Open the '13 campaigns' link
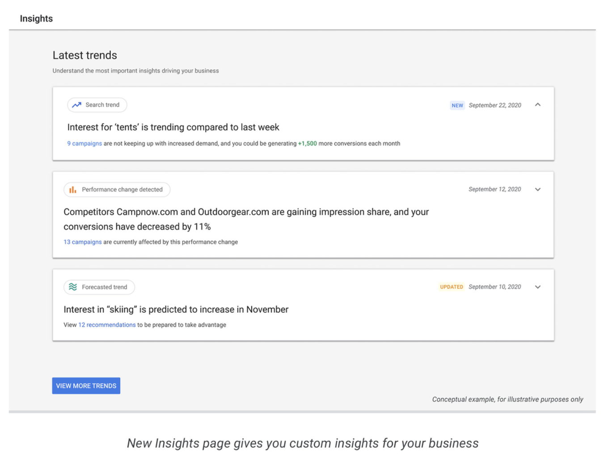Image resolution: width=608 pixels, height=470 pixels. [83, 242]
